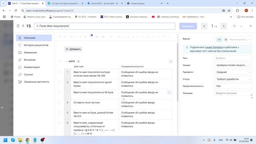Open the Версия dropdown
Viewport: 256px width, 144px height.
233,40
